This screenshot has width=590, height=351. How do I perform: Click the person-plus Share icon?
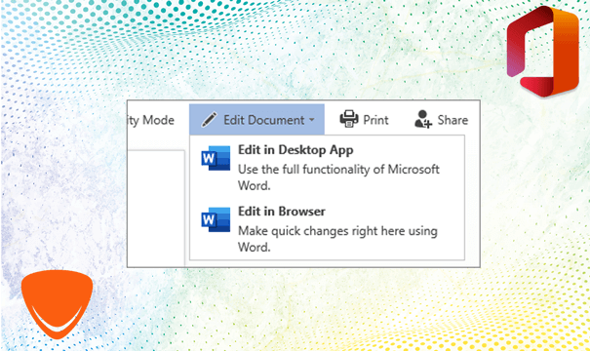click(x=423, y=119)
